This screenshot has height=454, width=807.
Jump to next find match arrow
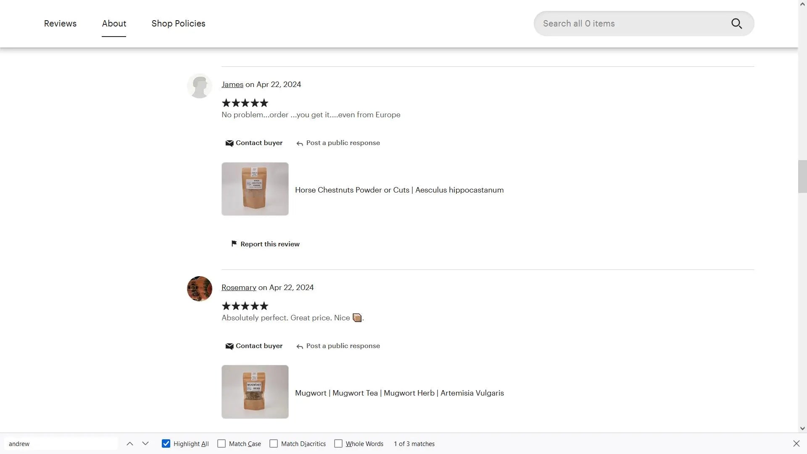click(x=145, y=443)
